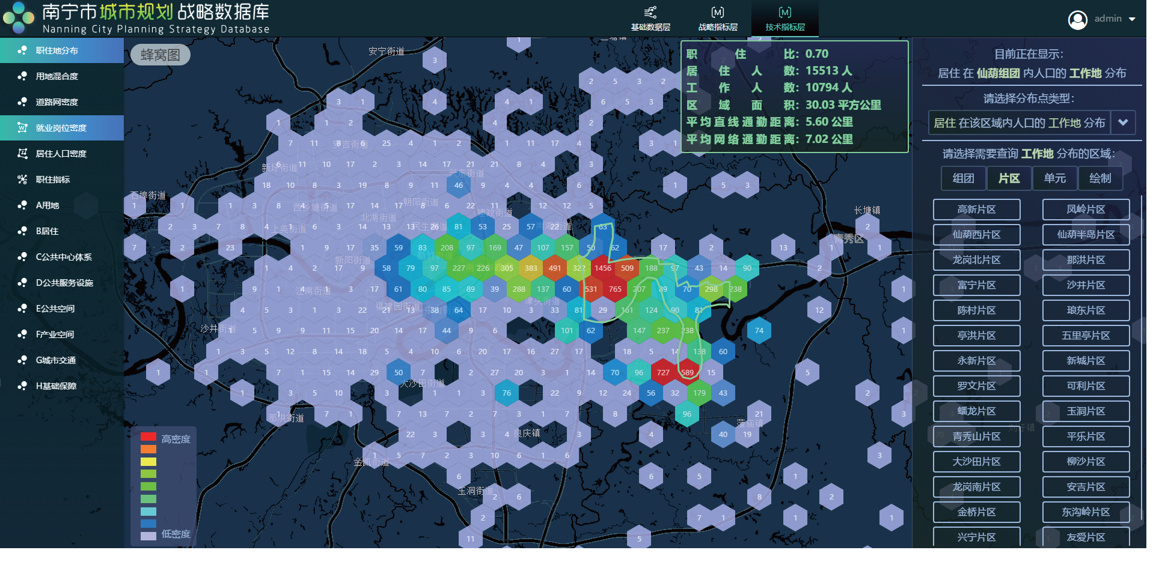Expand the distribution type dropdown arrow

point(1122,123)
